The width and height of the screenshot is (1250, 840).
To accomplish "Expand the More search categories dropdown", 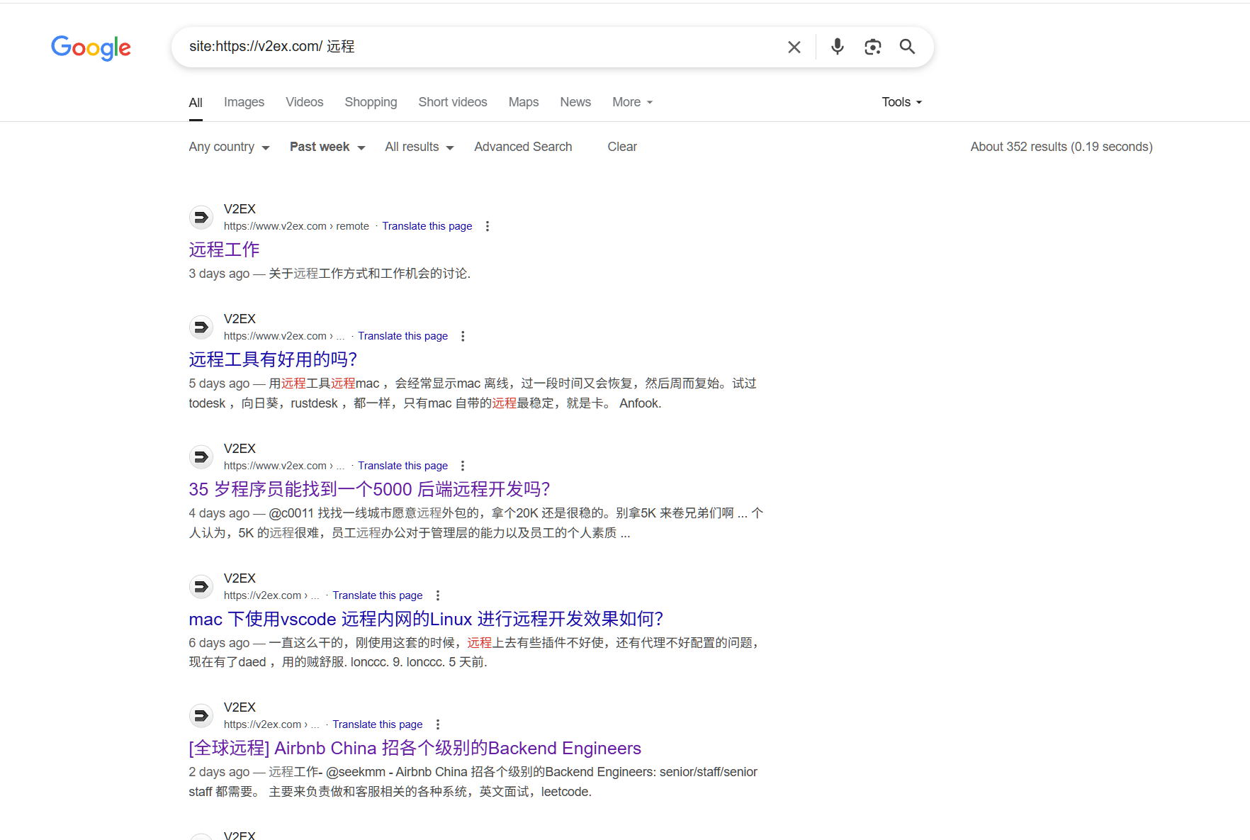I will pos(632,102).
